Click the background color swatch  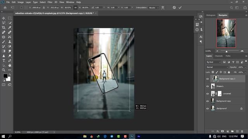tap(9, 79)
